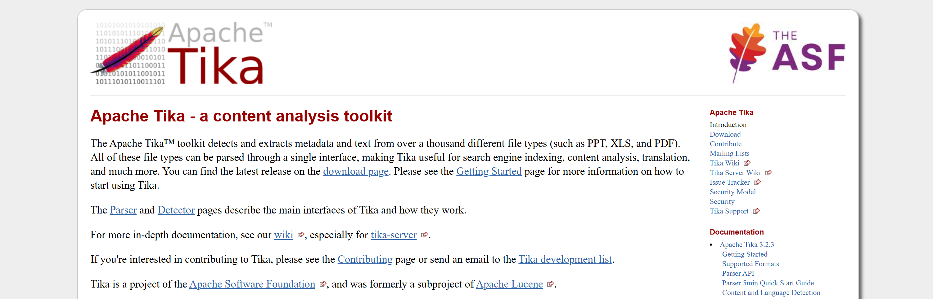
Task: Open Parser 5min Quick Start Guide
Action: (x=768, y=283)
